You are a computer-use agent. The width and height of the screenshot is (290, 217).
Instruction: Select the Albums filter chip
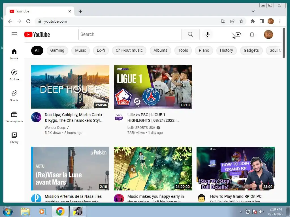(160, 50)
